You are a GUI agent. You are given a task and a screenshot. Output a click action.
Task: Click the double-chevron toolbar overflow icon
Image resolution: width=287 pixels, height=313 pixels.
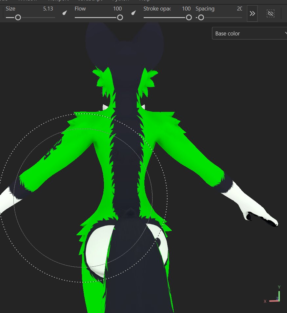[252, 13]
